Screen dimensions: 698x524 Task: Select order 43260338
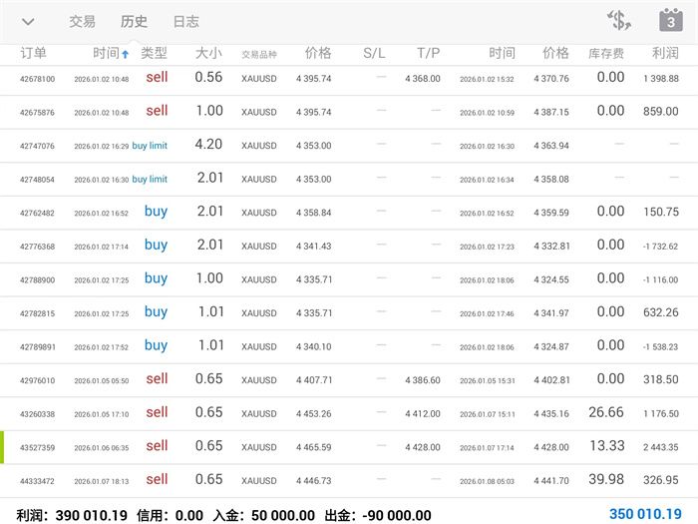pos(349,413)
